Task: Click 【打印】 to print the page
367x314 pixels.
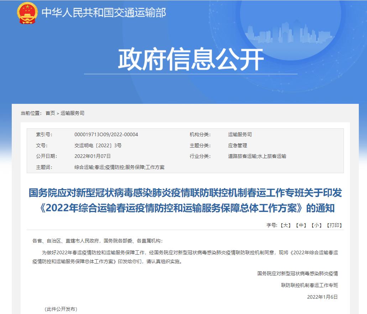Action: pyautogui.click(x=334, y=225)
